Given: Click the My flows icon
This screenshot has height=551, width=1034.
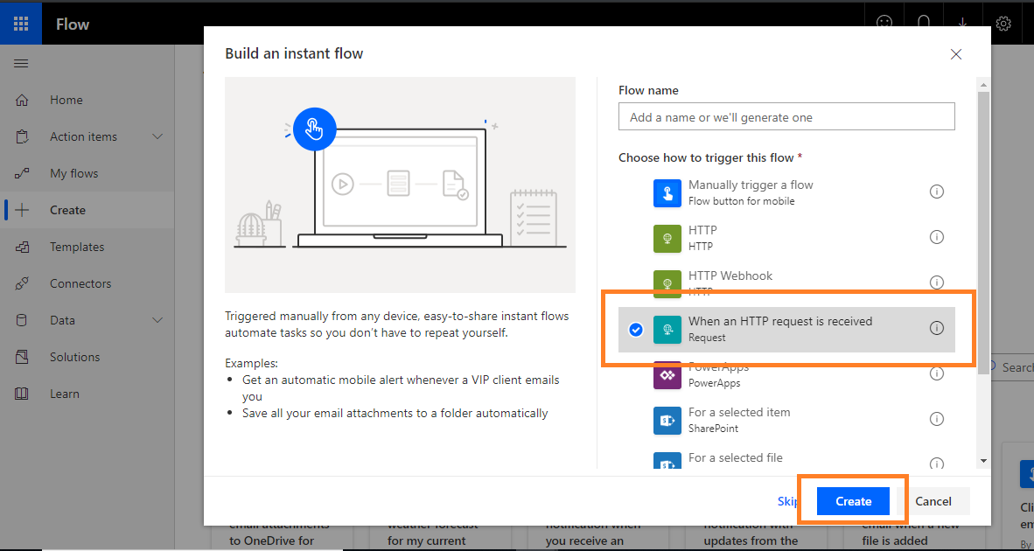Looking at the screenshot, I should click(x=22, y=173).
